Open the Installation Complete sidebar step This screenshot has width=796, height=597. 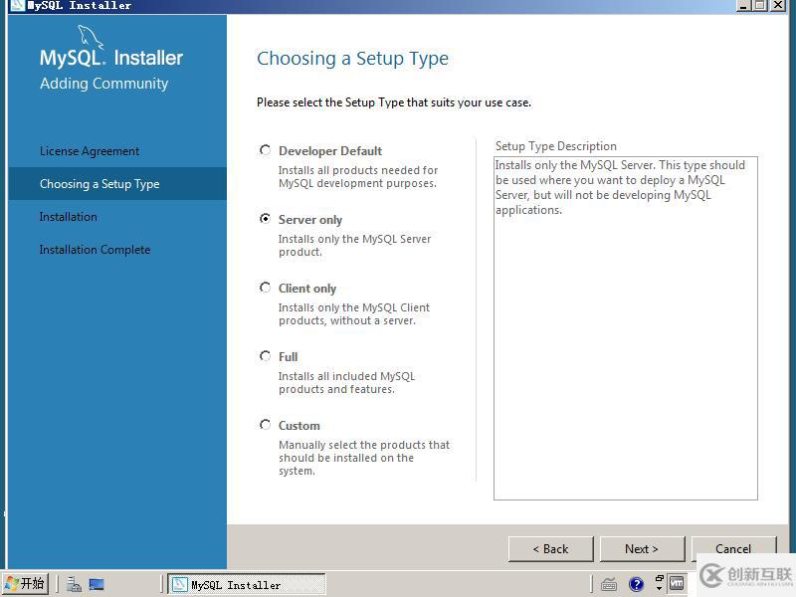(x=95, y=250)
